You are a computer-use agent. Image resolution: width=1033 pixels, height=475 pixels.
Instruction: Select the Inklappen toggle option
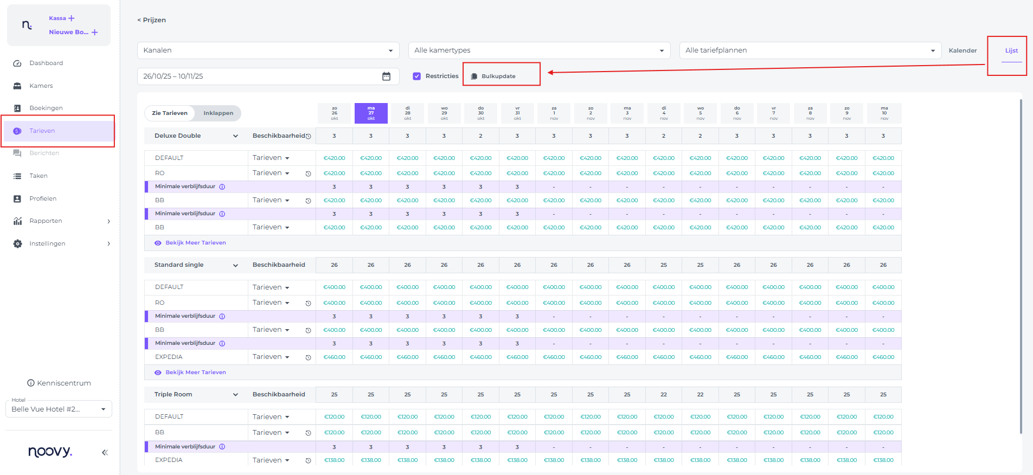tap(218, 113)
